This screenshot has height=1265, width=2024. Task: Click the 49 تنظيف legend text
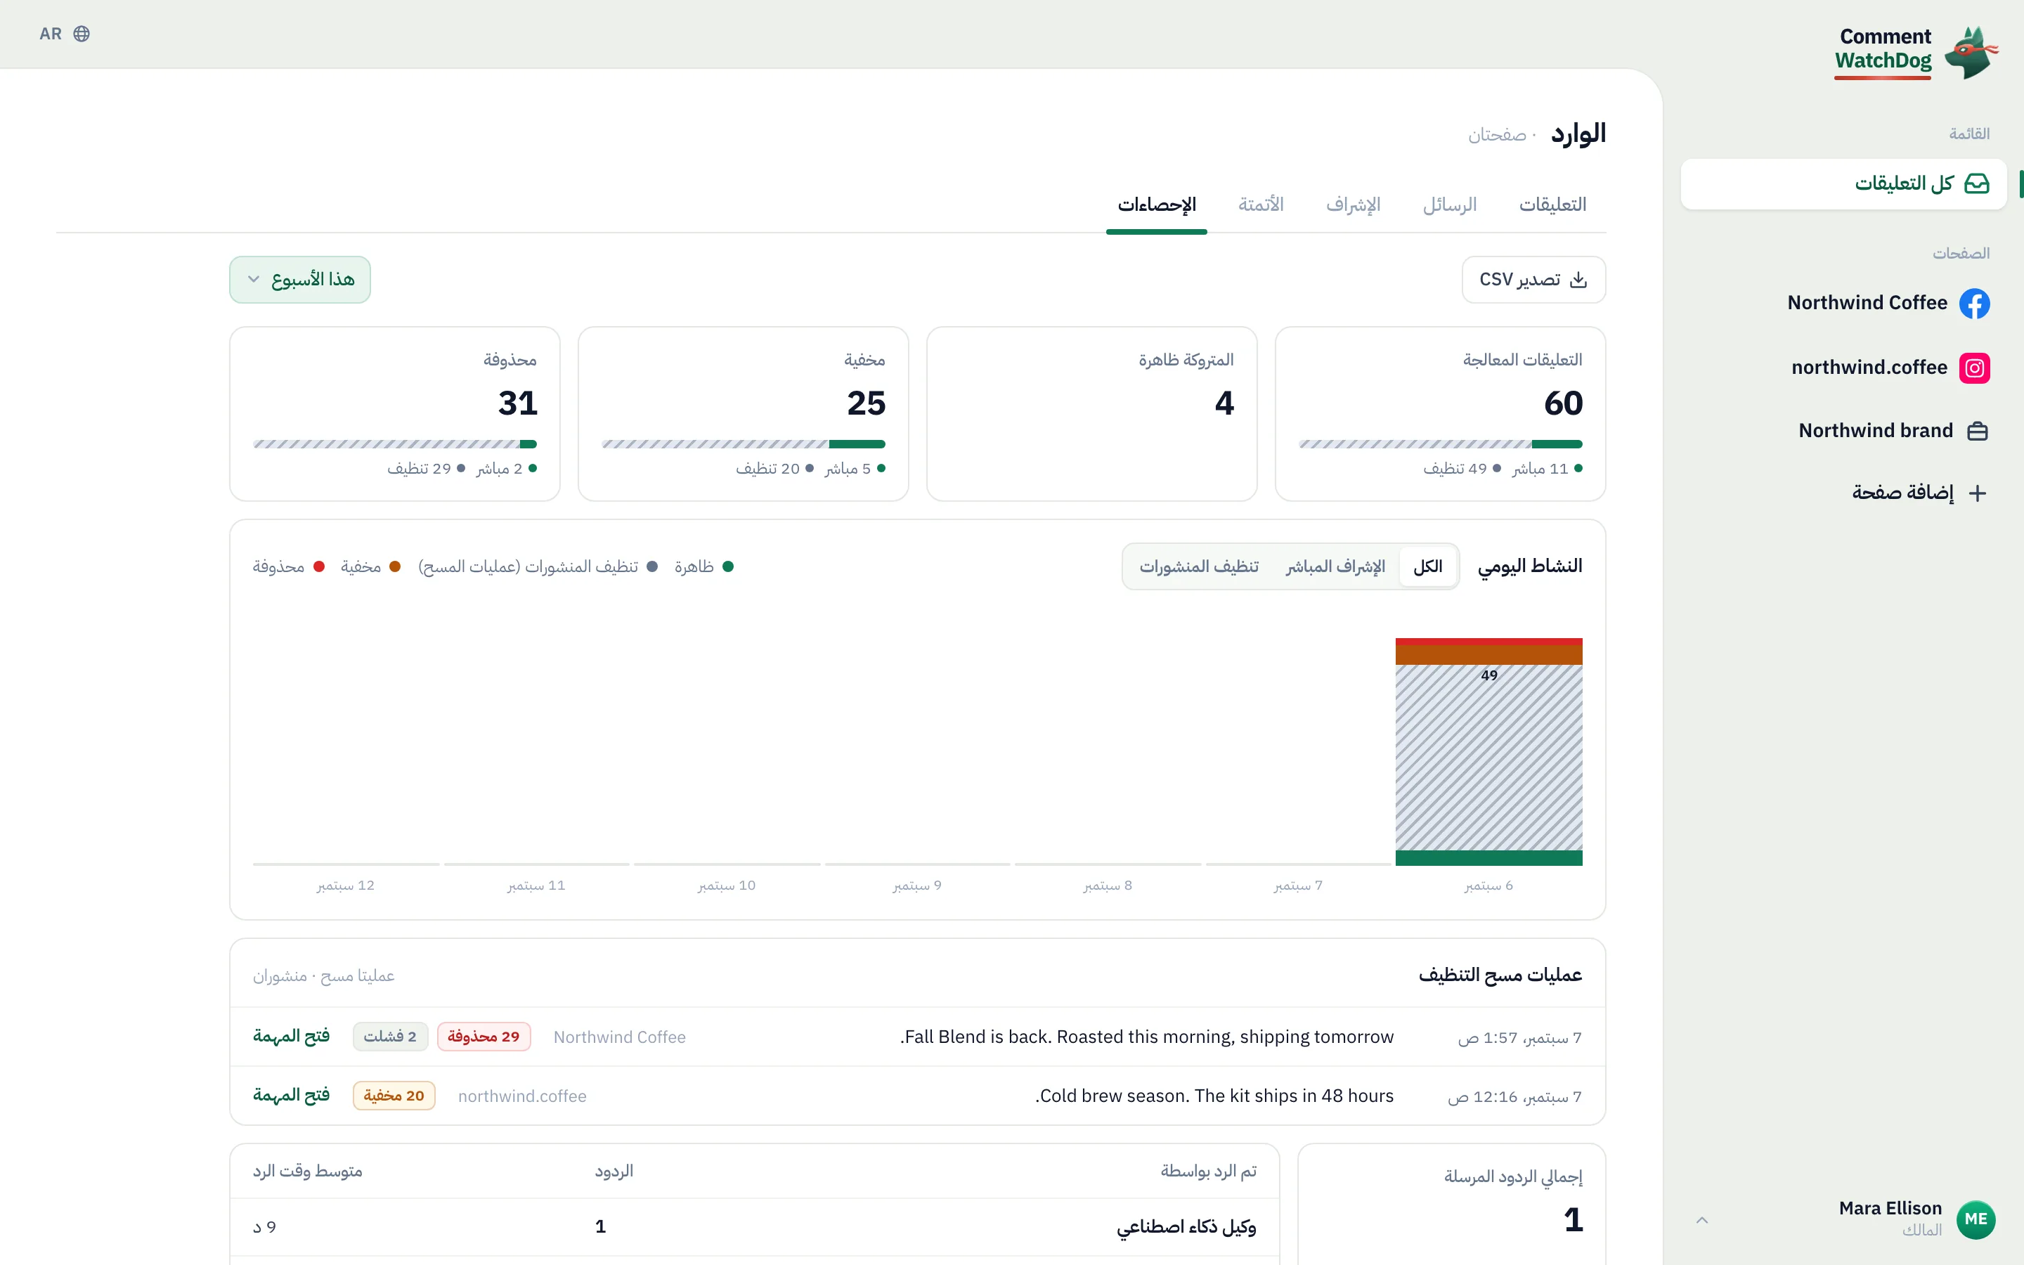tap(1455, 469)
